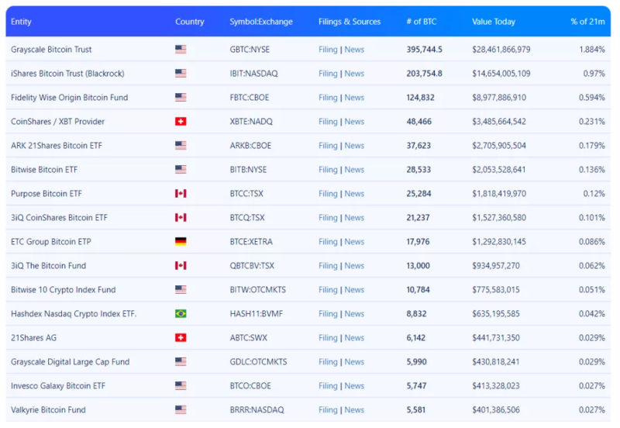Click the Canadian flag for Purpose Bitcoin ETF
The width and height of the screenshot is (620, 428).
click(181, 194)
